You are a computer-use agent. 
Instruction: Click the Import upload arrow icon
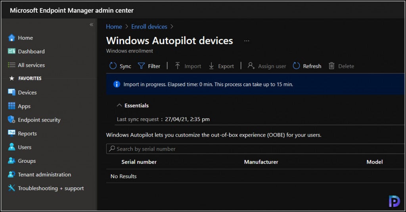click(x=177, y=66)
